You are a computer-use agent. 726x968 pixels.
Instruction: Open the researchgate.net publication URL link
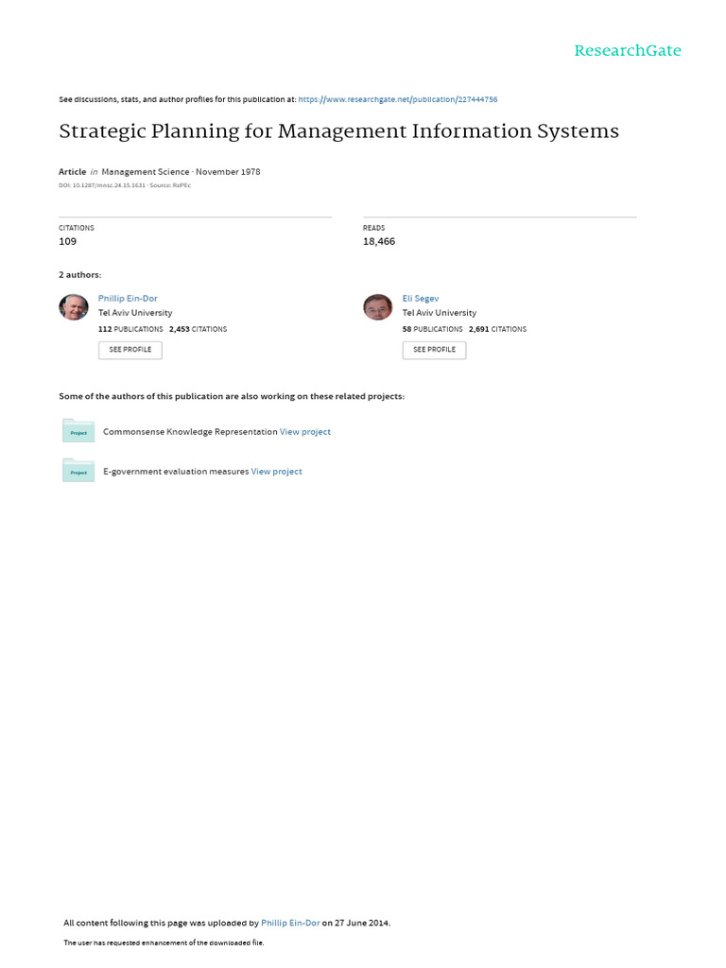coord(398,99)
